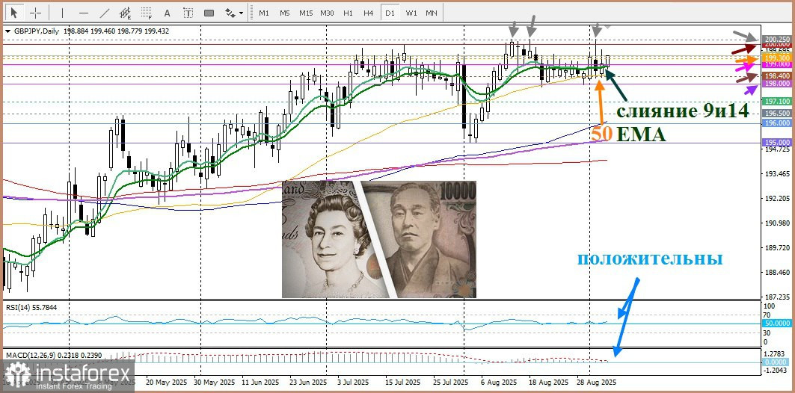
Task: Select the Equidistant Channel tool
Action: click(125, 13)
